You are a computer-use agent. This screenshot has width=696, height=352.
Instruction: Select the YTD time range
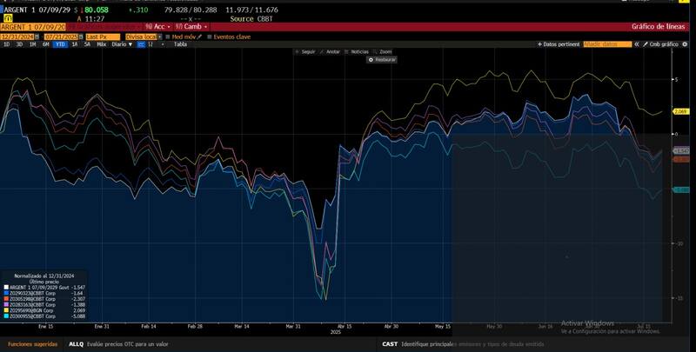59,43
